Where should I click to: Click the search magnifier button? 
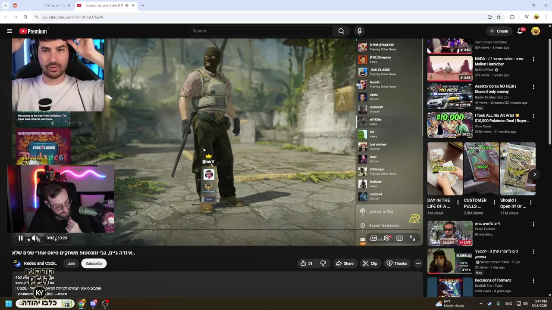click(341, 31)
